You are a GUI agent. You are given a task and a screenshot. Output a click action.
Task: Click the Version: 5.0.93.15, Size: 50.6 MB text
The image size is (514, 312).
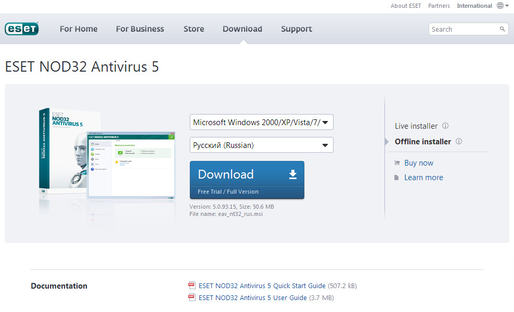point(232,207)
